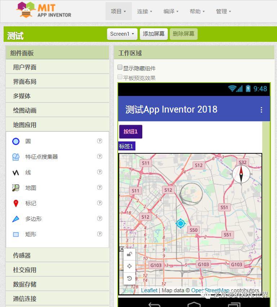This screenshot has height=307, width=277.
Task: Click the 测试App Inventor 2018 title bar
Action: (x=194, y=109)
